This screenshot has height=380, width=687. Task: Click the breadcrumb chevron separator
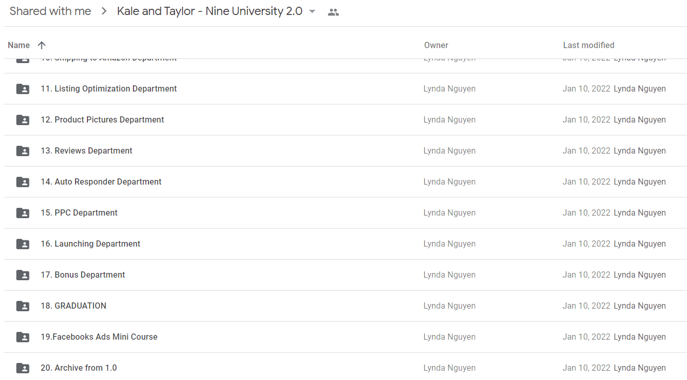104,11
